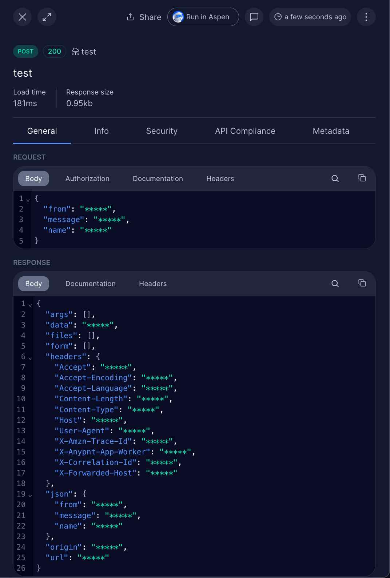Show request Authorization section

coord(87,178)
